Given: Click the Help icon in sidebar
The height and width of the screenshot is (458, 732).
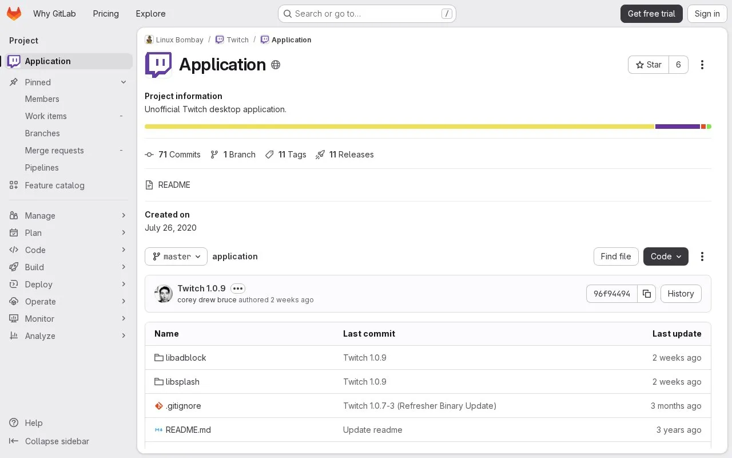Looking at the screenshot, I should [x=14, y=423].
